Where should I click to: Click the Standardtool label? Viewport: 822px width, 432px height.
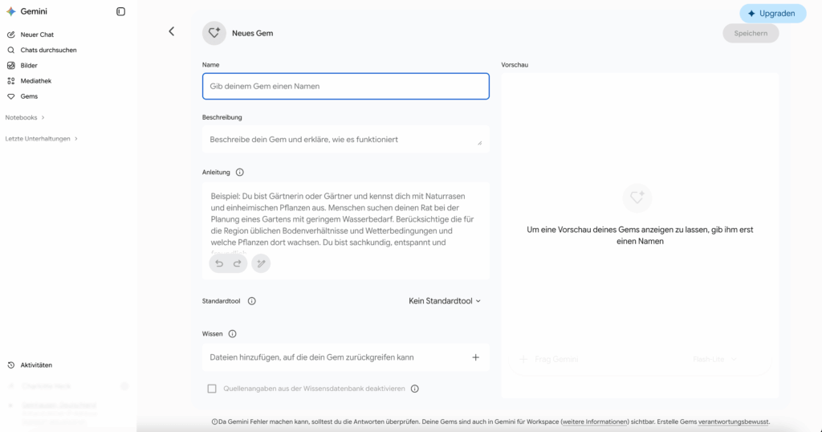(x=222, y=301)
